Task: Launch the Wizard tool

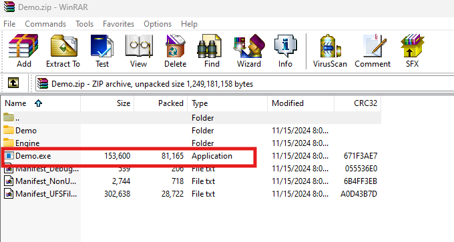Action: coord(249,51)
